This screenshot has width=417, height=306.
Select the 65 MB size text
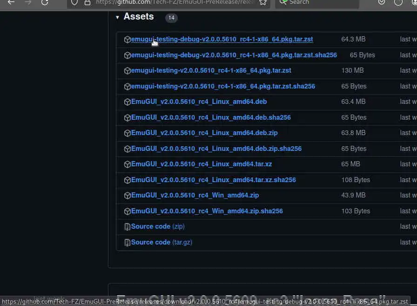tap(350, 164)
